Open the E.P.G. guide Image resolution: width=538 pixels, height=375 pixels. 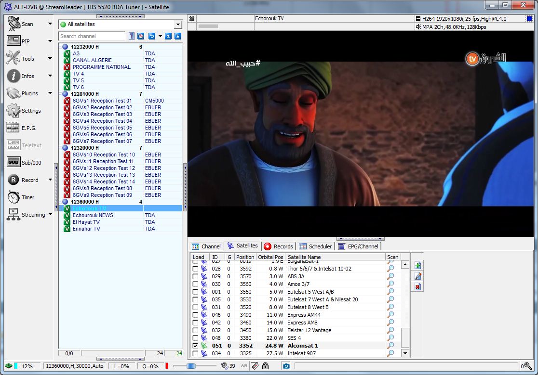pos(13,128)
